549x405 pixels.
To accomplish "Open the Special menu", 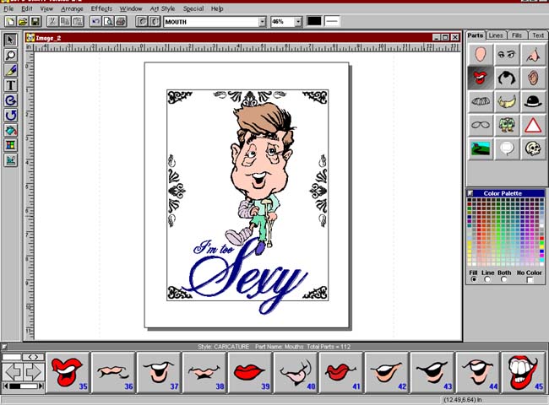I will tap(193, 8).
